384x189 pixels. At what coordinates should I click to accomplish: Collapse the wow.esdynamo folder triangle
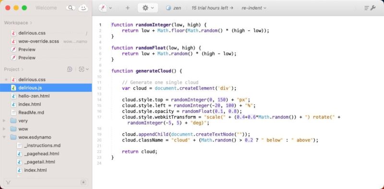4,137
